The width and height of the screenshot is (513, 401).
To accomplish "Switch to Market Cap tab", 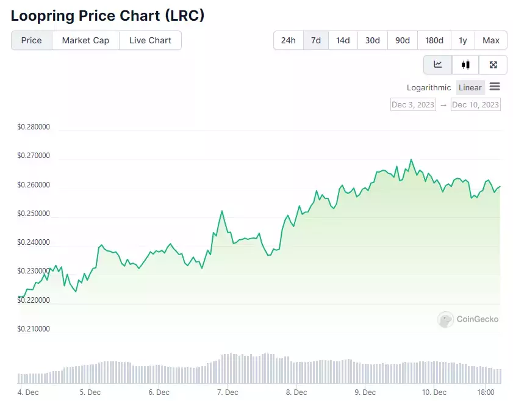I will (x=85, y=40).
